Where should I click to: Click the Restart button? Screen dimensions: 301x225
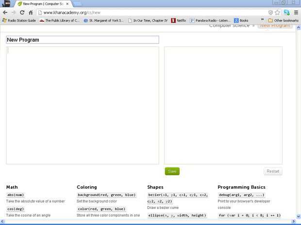click(x=273, y=171)
